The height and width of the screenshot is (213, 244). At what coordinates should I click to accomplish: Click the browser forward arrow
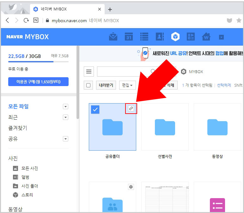(x=17, y=20)
